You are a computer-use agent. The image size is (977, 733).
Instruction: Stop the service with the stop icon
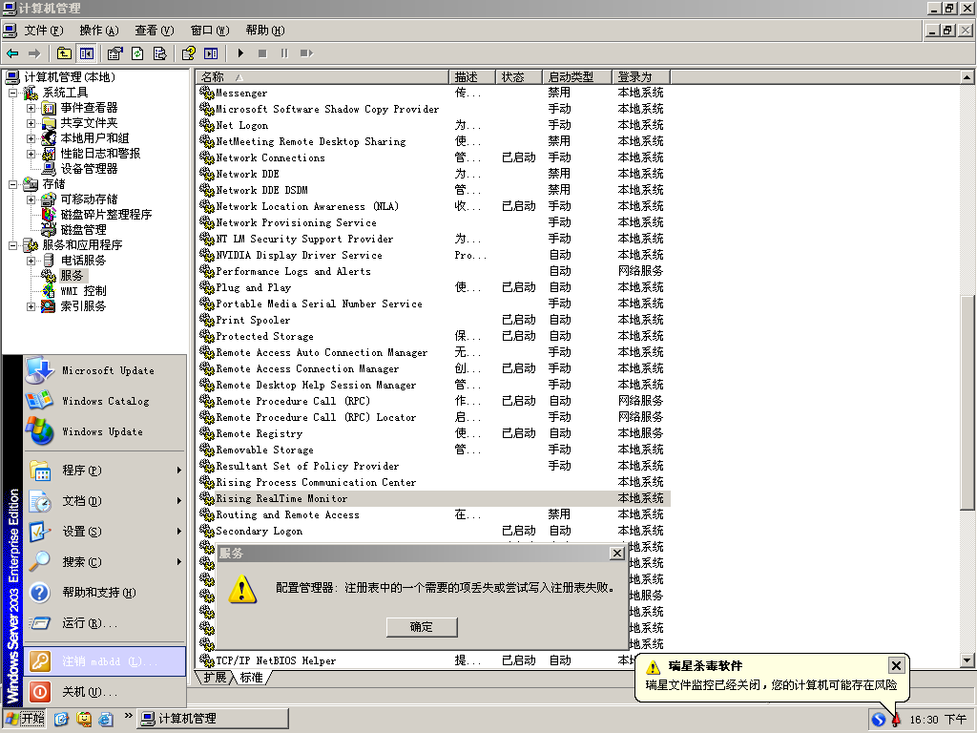pos(262,53)
